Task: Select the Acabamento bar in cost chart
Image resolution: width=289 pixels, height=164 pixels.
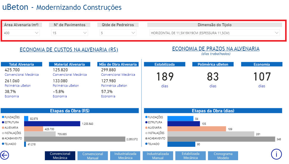Action: coord(75,139)
